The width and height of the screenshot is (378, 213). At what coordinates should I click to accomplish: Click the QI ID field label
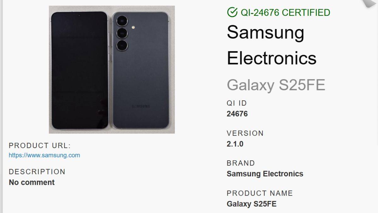[x=237, y=103]
